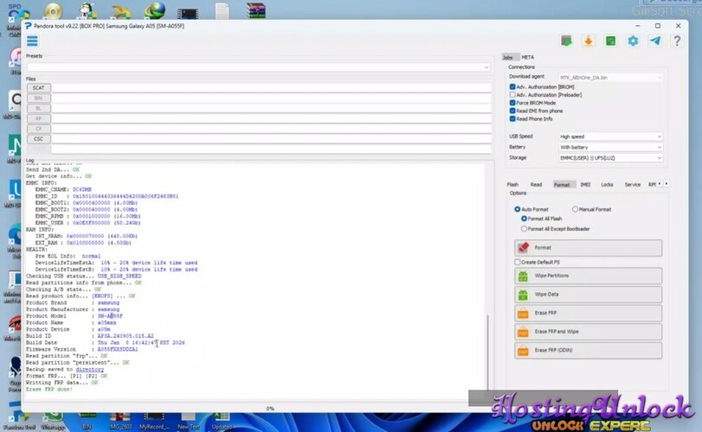Open the Telegram channel icon
Screen dimensions: 702x432
[x=655, y=41]
